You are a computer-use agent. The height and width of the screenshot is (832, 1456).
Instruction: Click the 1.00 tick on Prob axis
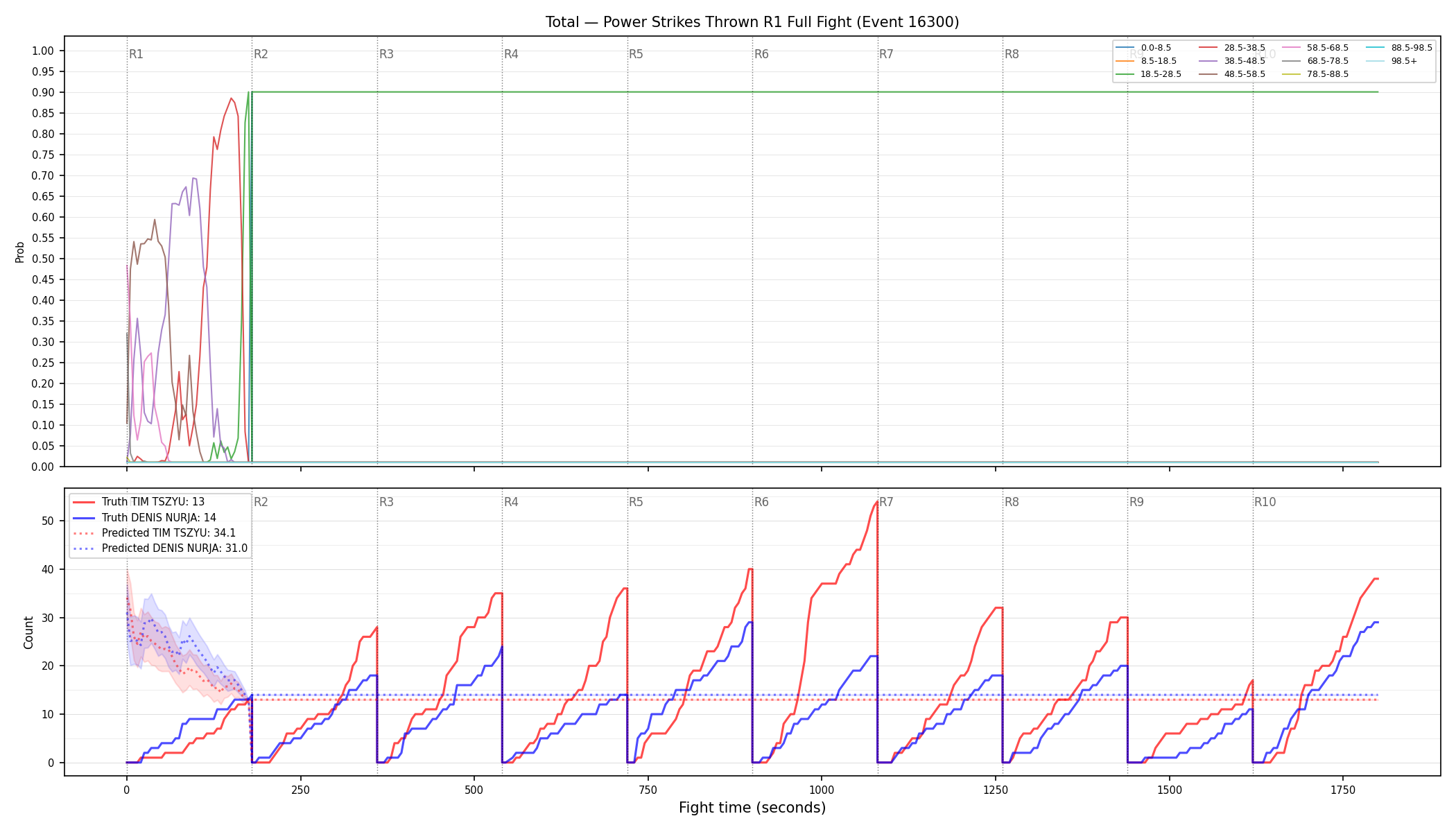(x=43, y=51)
